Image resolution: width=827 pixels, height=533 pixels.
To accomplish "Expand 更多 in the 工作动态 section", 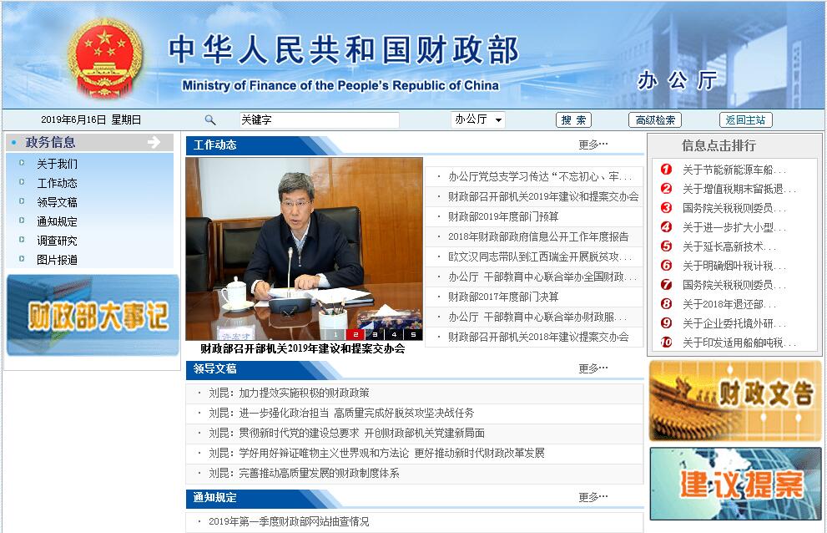I will point(593,145).
